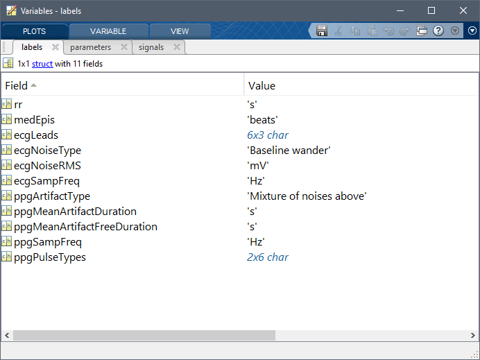Open Help with the question mark icon
The width and height of the screenshot is (480, 360).
(438, 31)
